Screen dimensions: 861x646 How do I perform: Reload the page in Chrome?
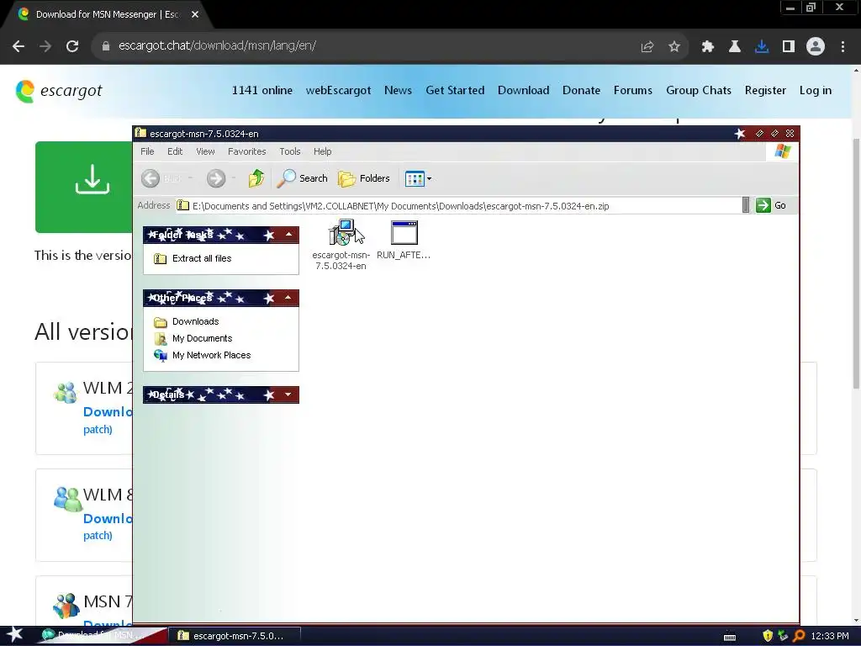click(72, 46)
